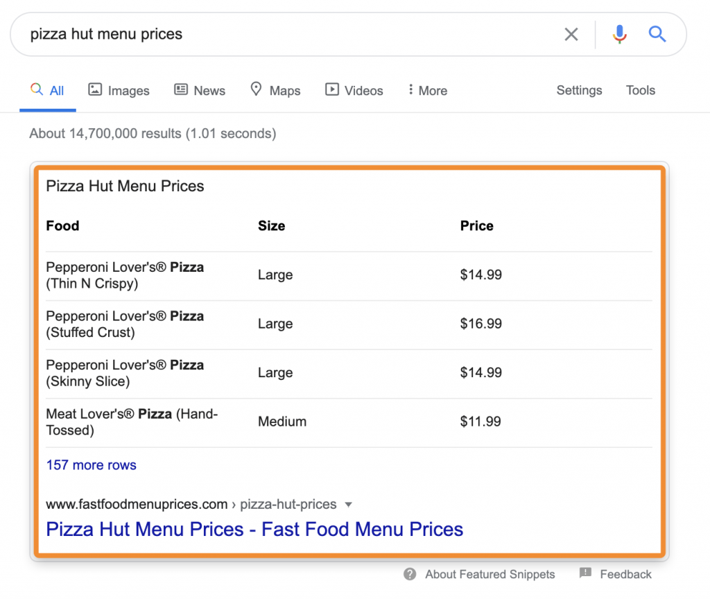Show 157 more rows of menu prices
710x599 pixels.
pos(91,465)
